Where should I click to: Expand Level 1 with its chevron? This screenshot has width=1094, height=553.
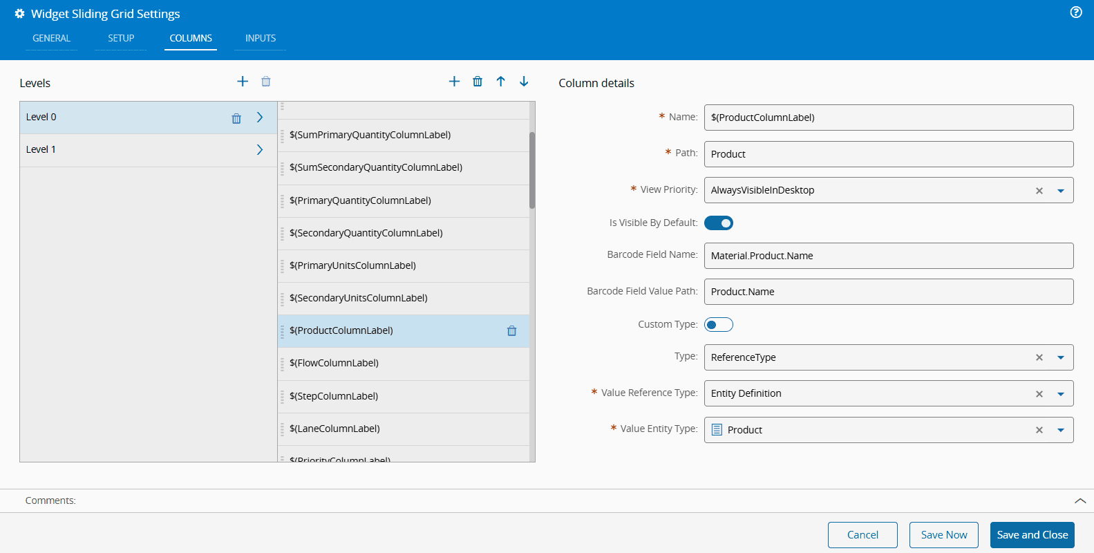(260, 150)
